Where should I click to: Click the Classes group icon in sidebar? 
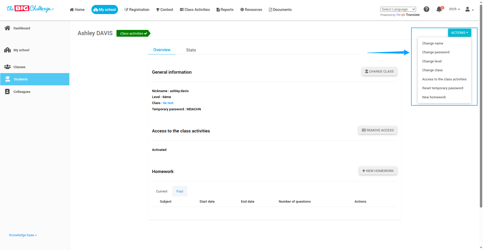point(7,67)
